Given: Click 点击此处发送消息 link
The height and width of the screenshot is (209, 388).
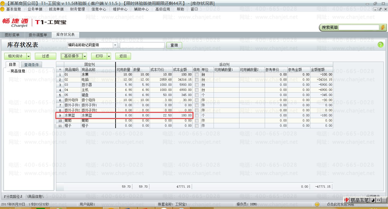Looking at the screenshot, I should 340,204.
